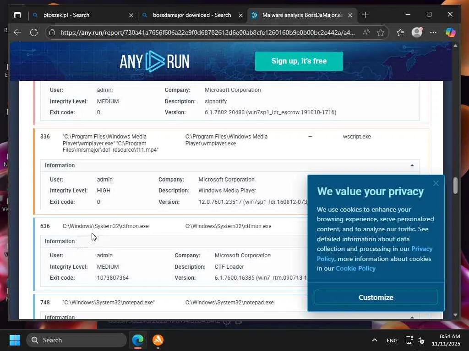The height and width of the screenshot is (351, 469).
Task: Click the taskbar Search box
Action: point(76,340)
